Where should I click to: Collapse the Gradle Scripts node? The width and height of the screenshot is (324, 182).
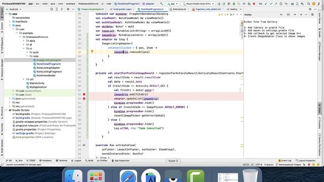pyautogui.click(x=7, y=110)
